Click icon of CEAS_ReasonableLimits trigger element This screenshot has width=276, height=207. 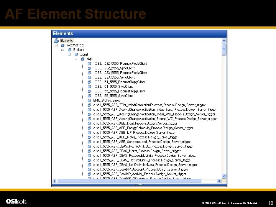coord(89,156)
